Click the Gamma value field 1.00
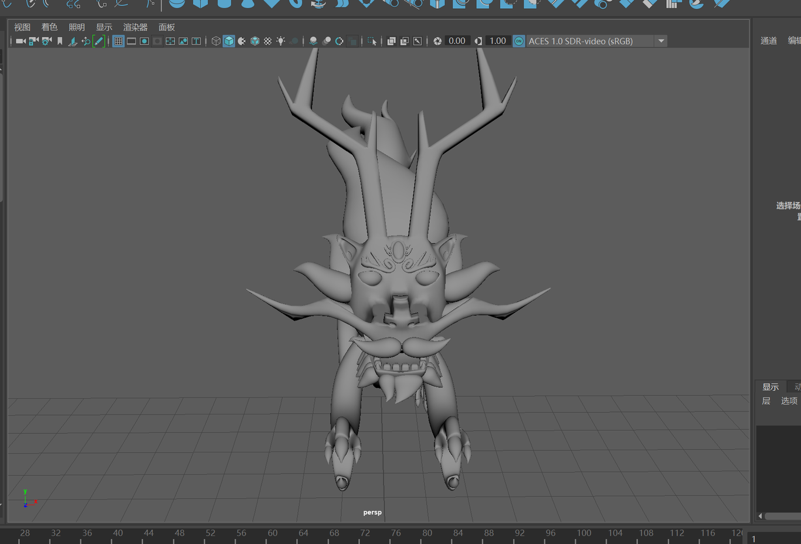 coord(498,41)
